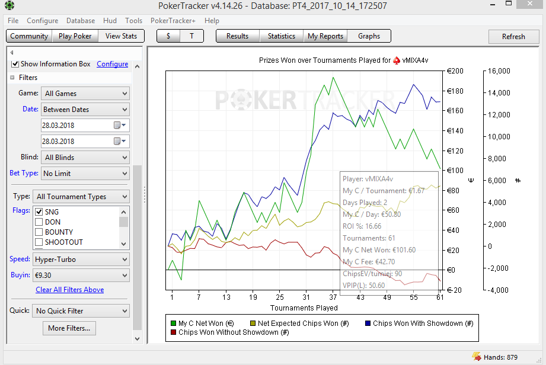Screen dimensions: 546x365
Task: Click the vertical splitter handle between panels
Action: click(145, 195)
